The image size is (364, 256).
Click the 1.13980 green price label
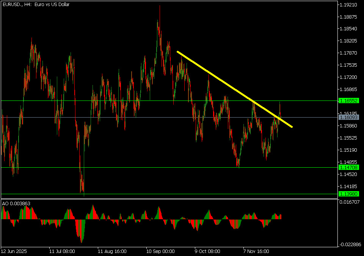[348, 194]
